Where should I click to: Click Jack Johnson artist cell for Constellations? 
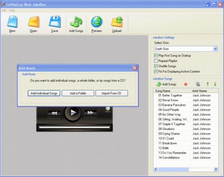point(202,157)
